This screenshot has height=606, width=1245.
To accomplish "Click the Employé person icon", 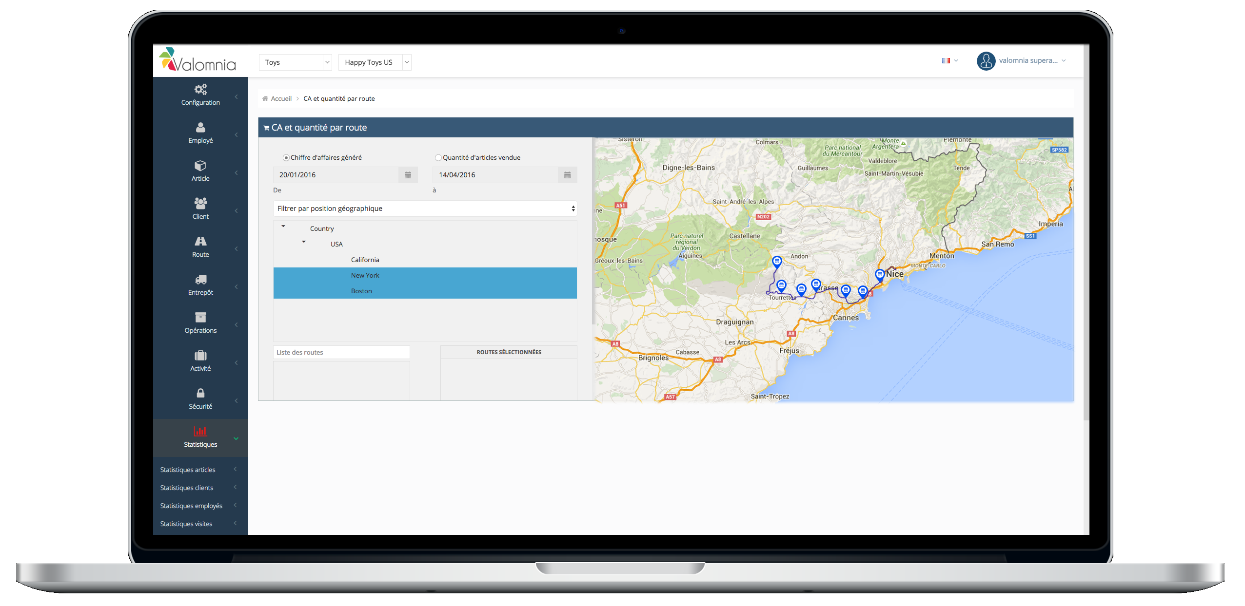I will pyautogui.click(x=200, y=127).
